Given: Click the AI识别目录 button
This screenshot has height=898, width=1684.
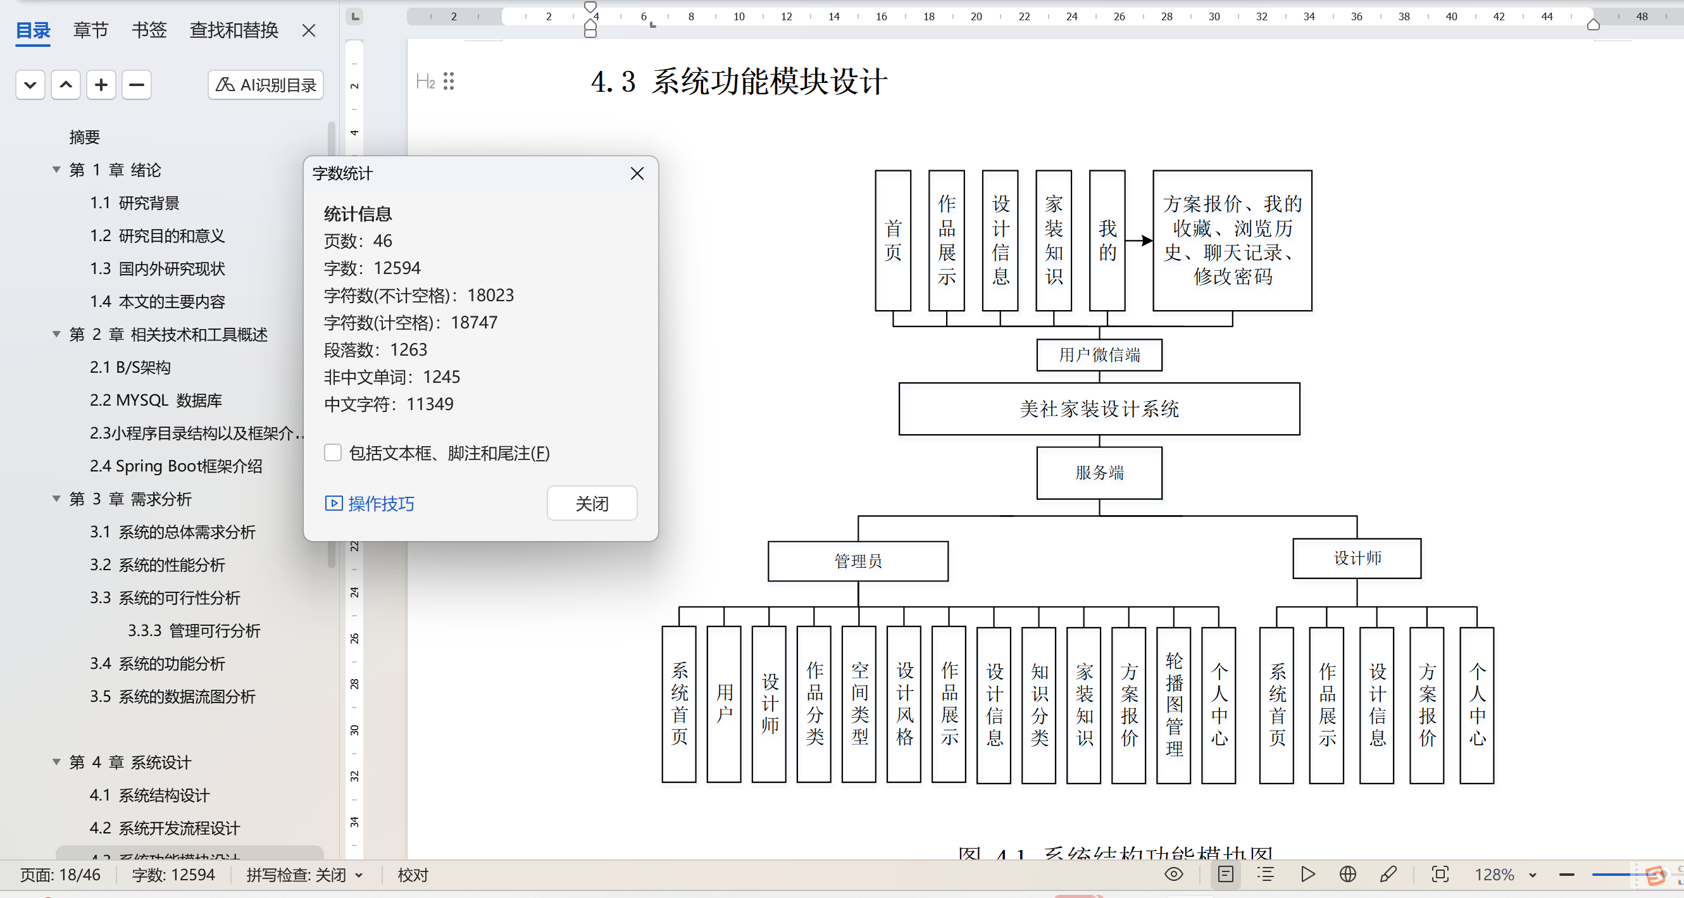Looking at the screenshot, I should click(x=265, y=85).
